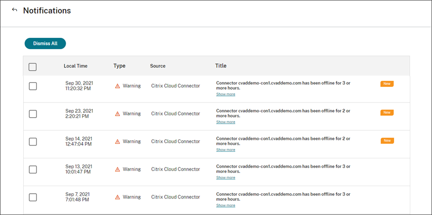The width and height of the screenshot is (432, 215).
Task: Click the warning icon in Sep 30 row
Action: click(x=117, y=86)
